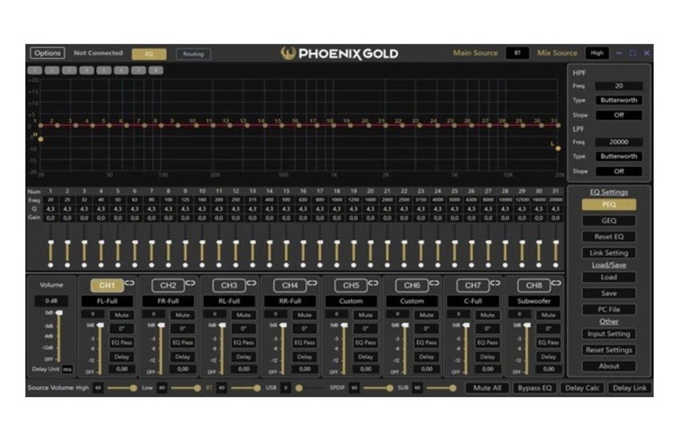Mute channel CH4
679x446 pixels.
point(304,315)
